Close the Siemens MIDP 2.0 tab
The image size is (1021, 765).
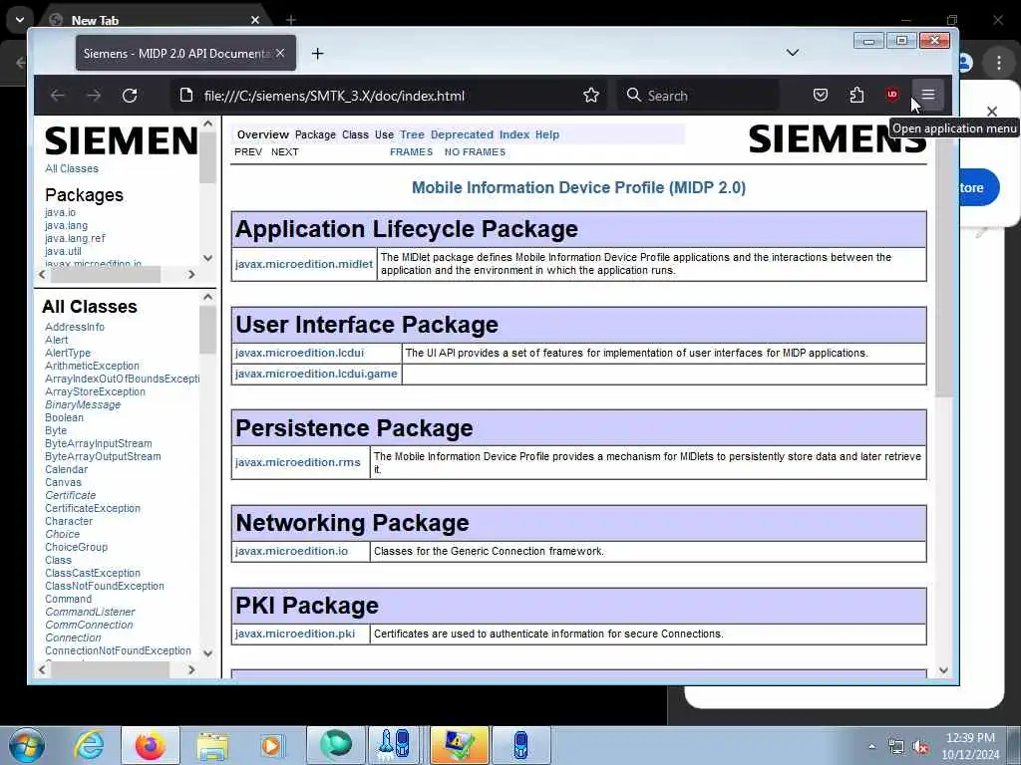coord(280,54)
